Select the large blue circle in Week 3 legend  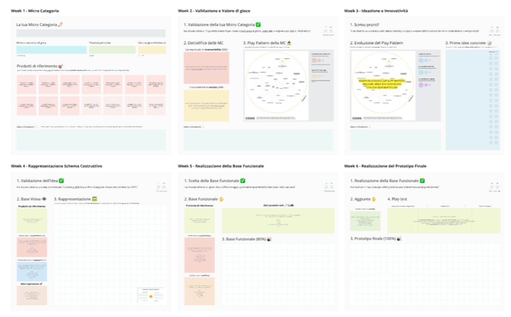[x=421, y=60]
